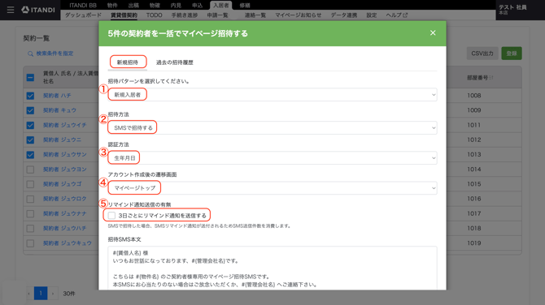Check the 契約者 ジュウキュウ row checkbox
The width and height of the screenshot is (545, 305).
[30, 243]
